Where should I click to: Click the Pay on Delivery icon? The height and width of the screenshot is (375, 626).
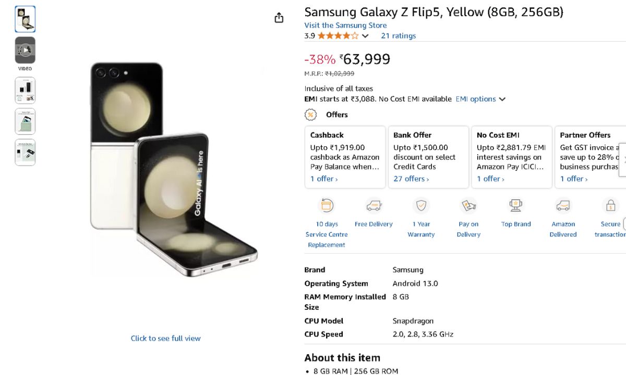(x=468, y=206)
